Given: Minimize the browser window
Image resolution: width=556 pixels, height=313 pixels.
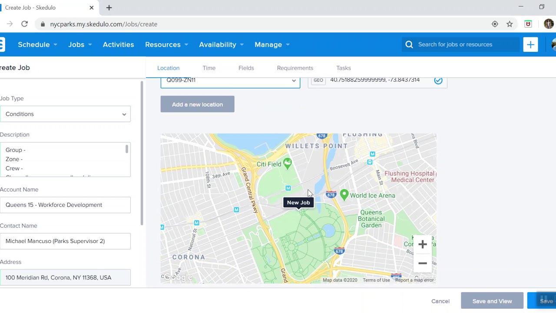Looking at the screenshot, I should click(521, 7).
